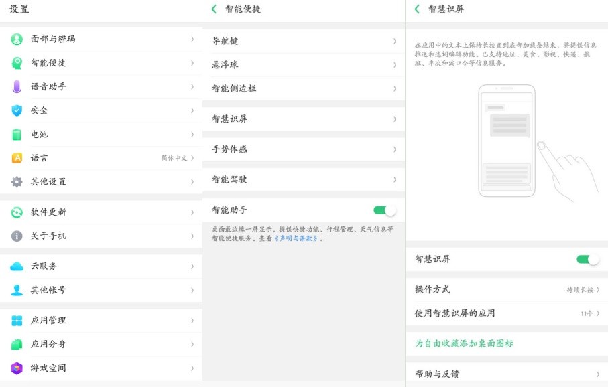Screen dimensions: 608x387
Task: Open 面部与密码 via its green face icon
Action: 17,39
